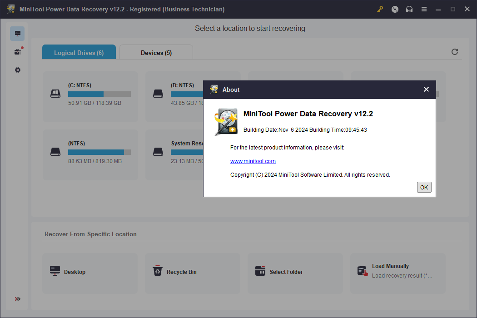The width and height of the screenshot is (477, 318).
Task: Click the "(D: NTFS)" drive label
Action: (182, 85)
